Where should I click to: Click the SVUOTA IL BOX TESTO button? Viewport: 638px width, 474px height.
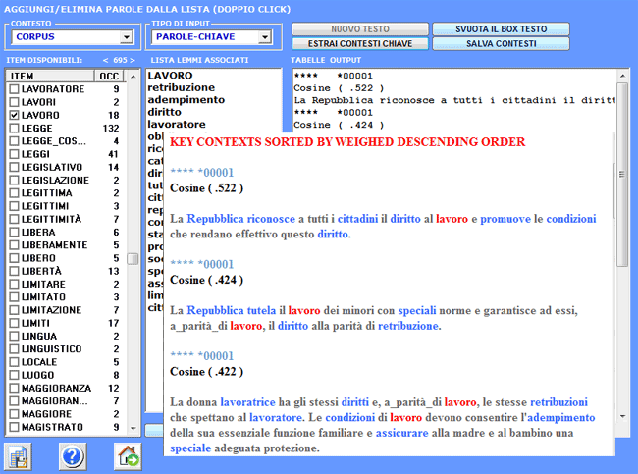501,28
